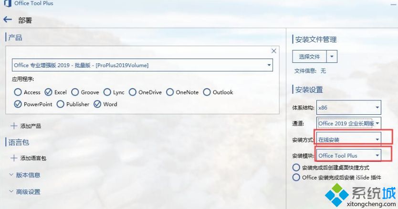The width and height of the screenshot is (398, 209).
Task: Click the plus icon beside 添加产品
Action: coord(14,126)
